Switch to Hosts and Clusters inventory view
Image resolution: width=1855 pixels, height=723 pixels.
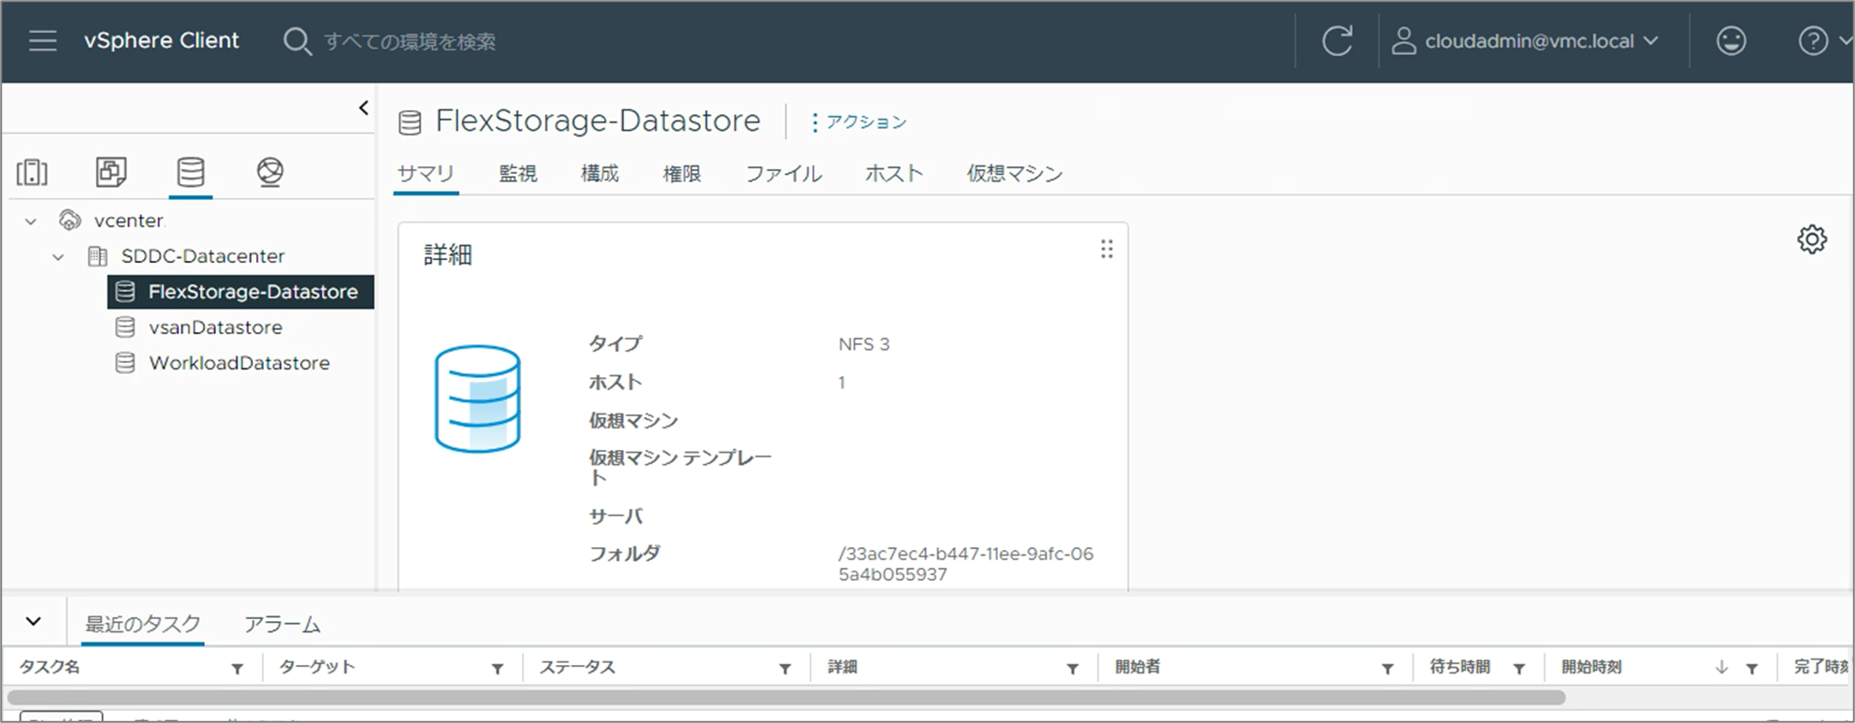[x=32, y=172]
